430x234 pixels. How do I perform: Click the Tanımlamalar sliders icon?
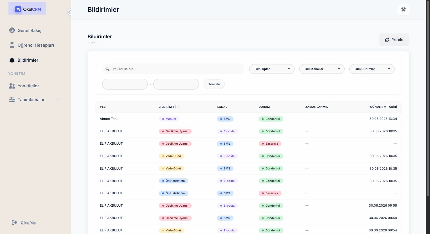click(x=12, y=99)
